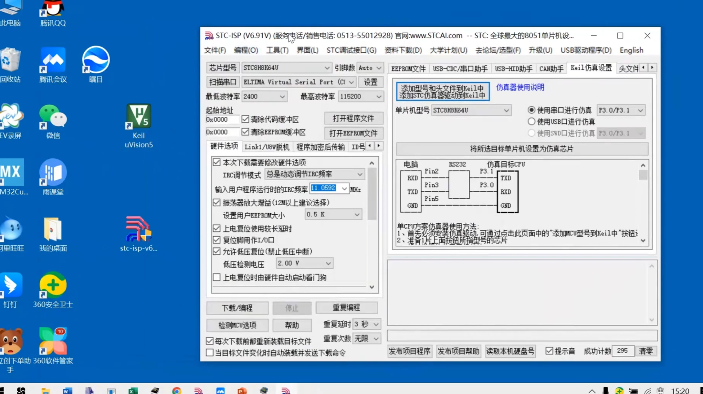Open the Tencent QQ desktop shortcut

[x=53, y=13]
